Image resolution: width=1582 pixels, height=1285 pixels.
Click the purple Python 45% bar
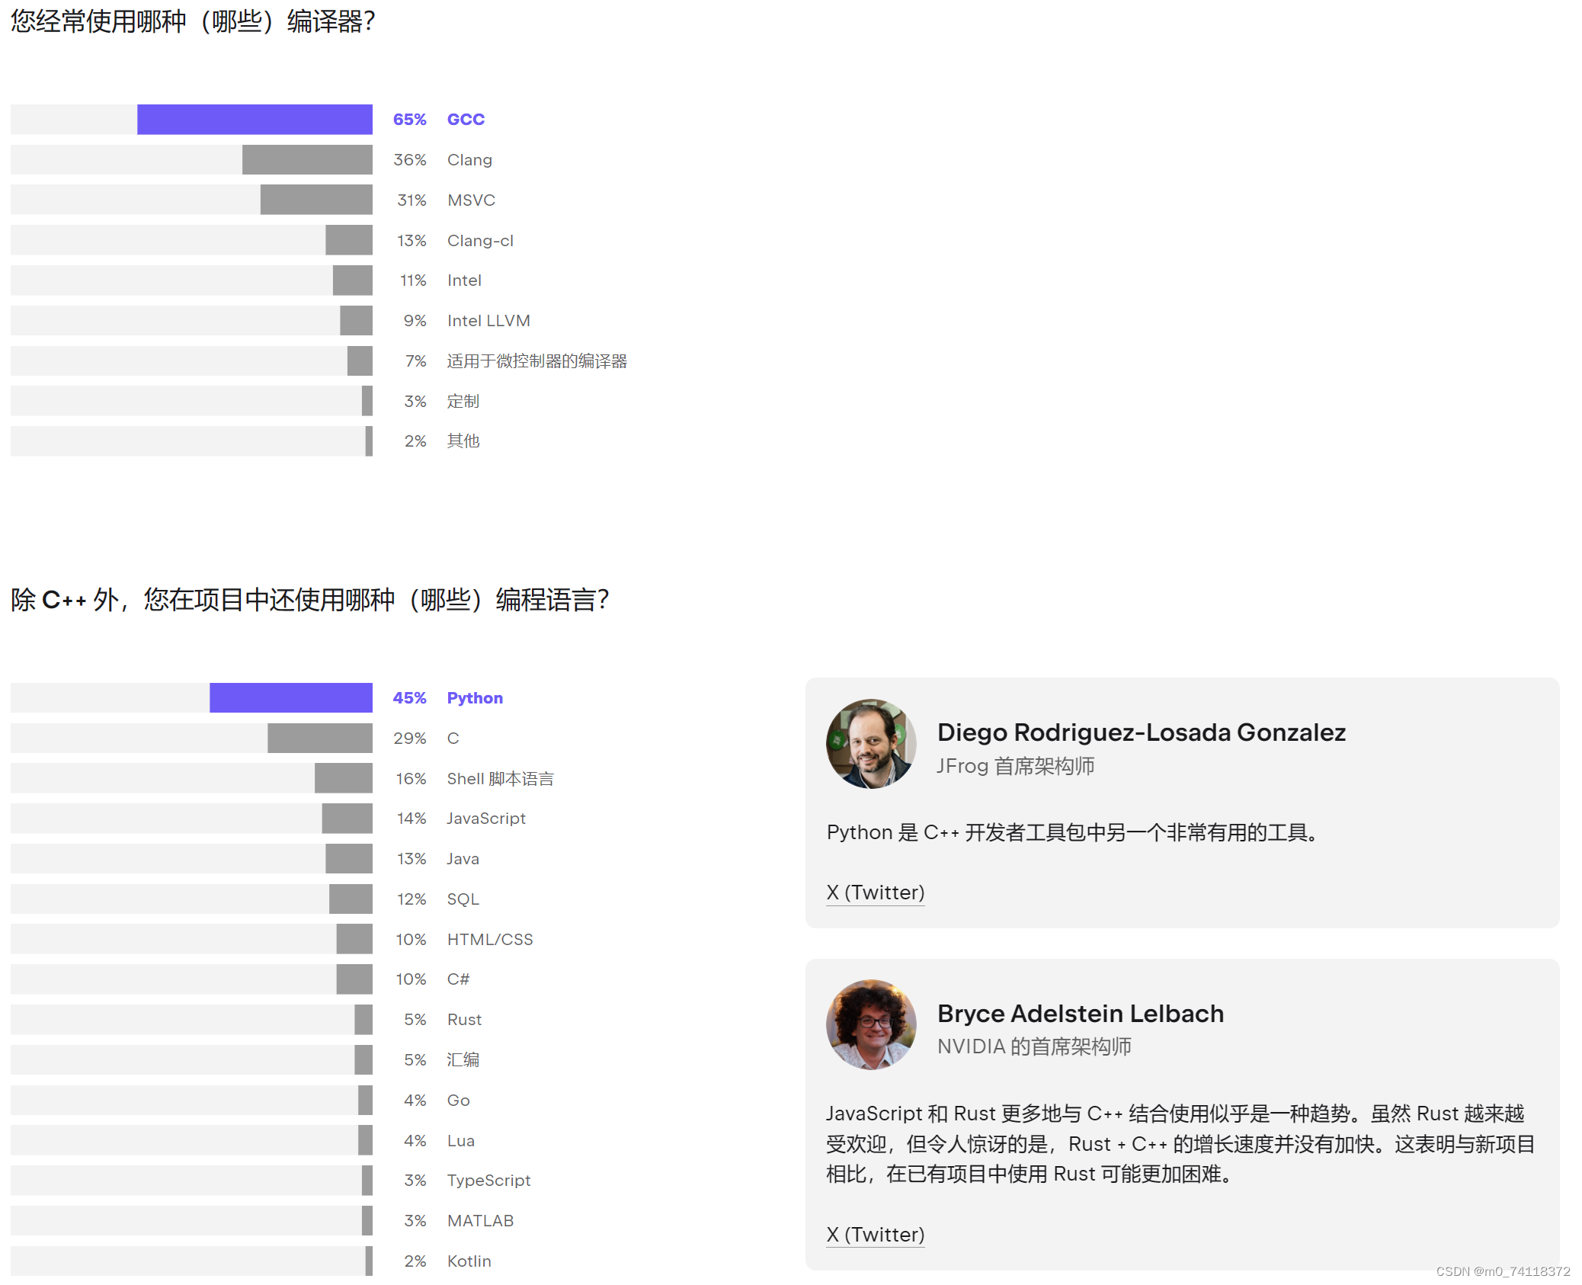pos(290,698)
